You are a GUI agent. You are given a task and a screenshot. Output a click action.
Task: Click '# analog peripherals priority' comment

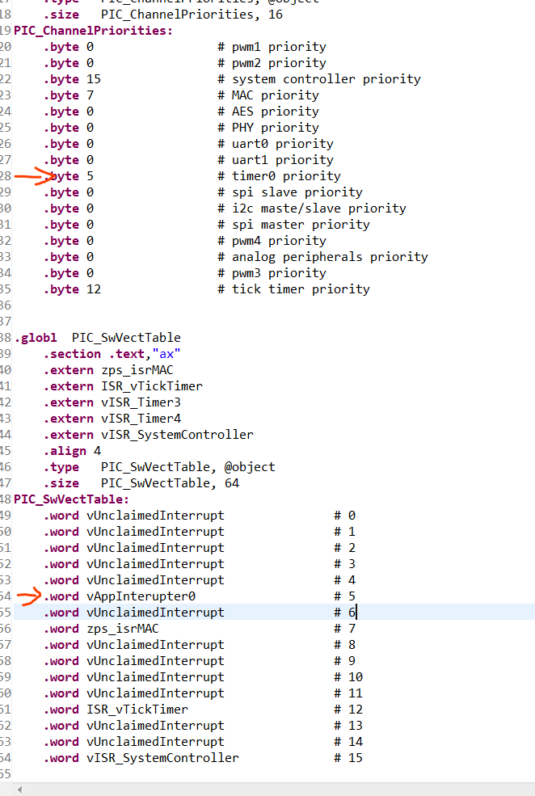322,257
